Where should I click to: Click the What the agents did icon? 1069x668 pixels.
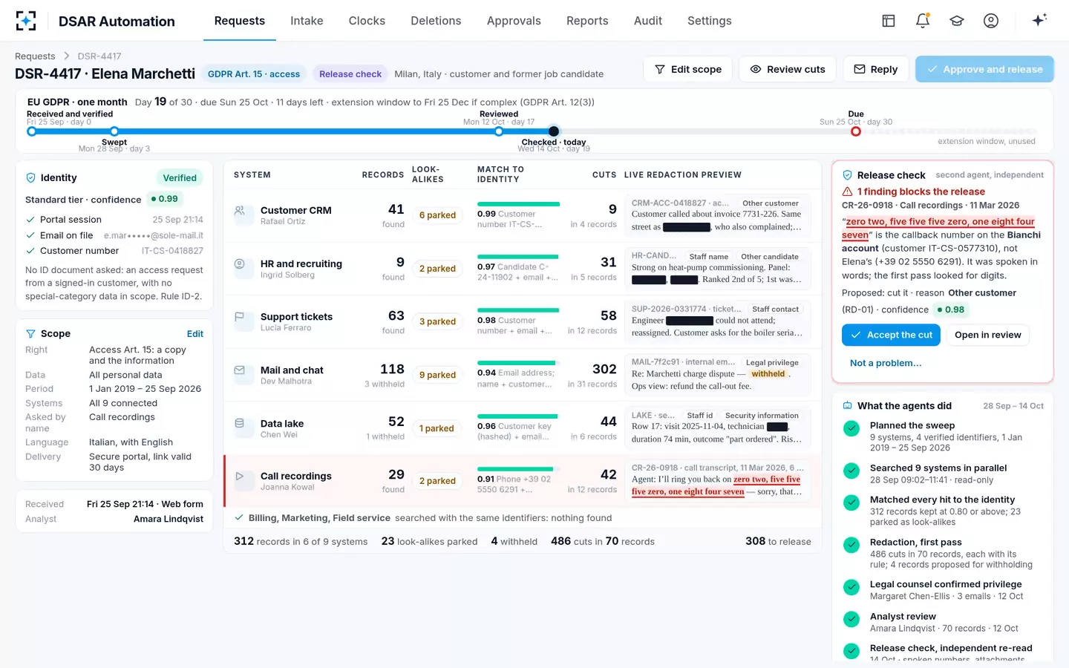[847, 406]
